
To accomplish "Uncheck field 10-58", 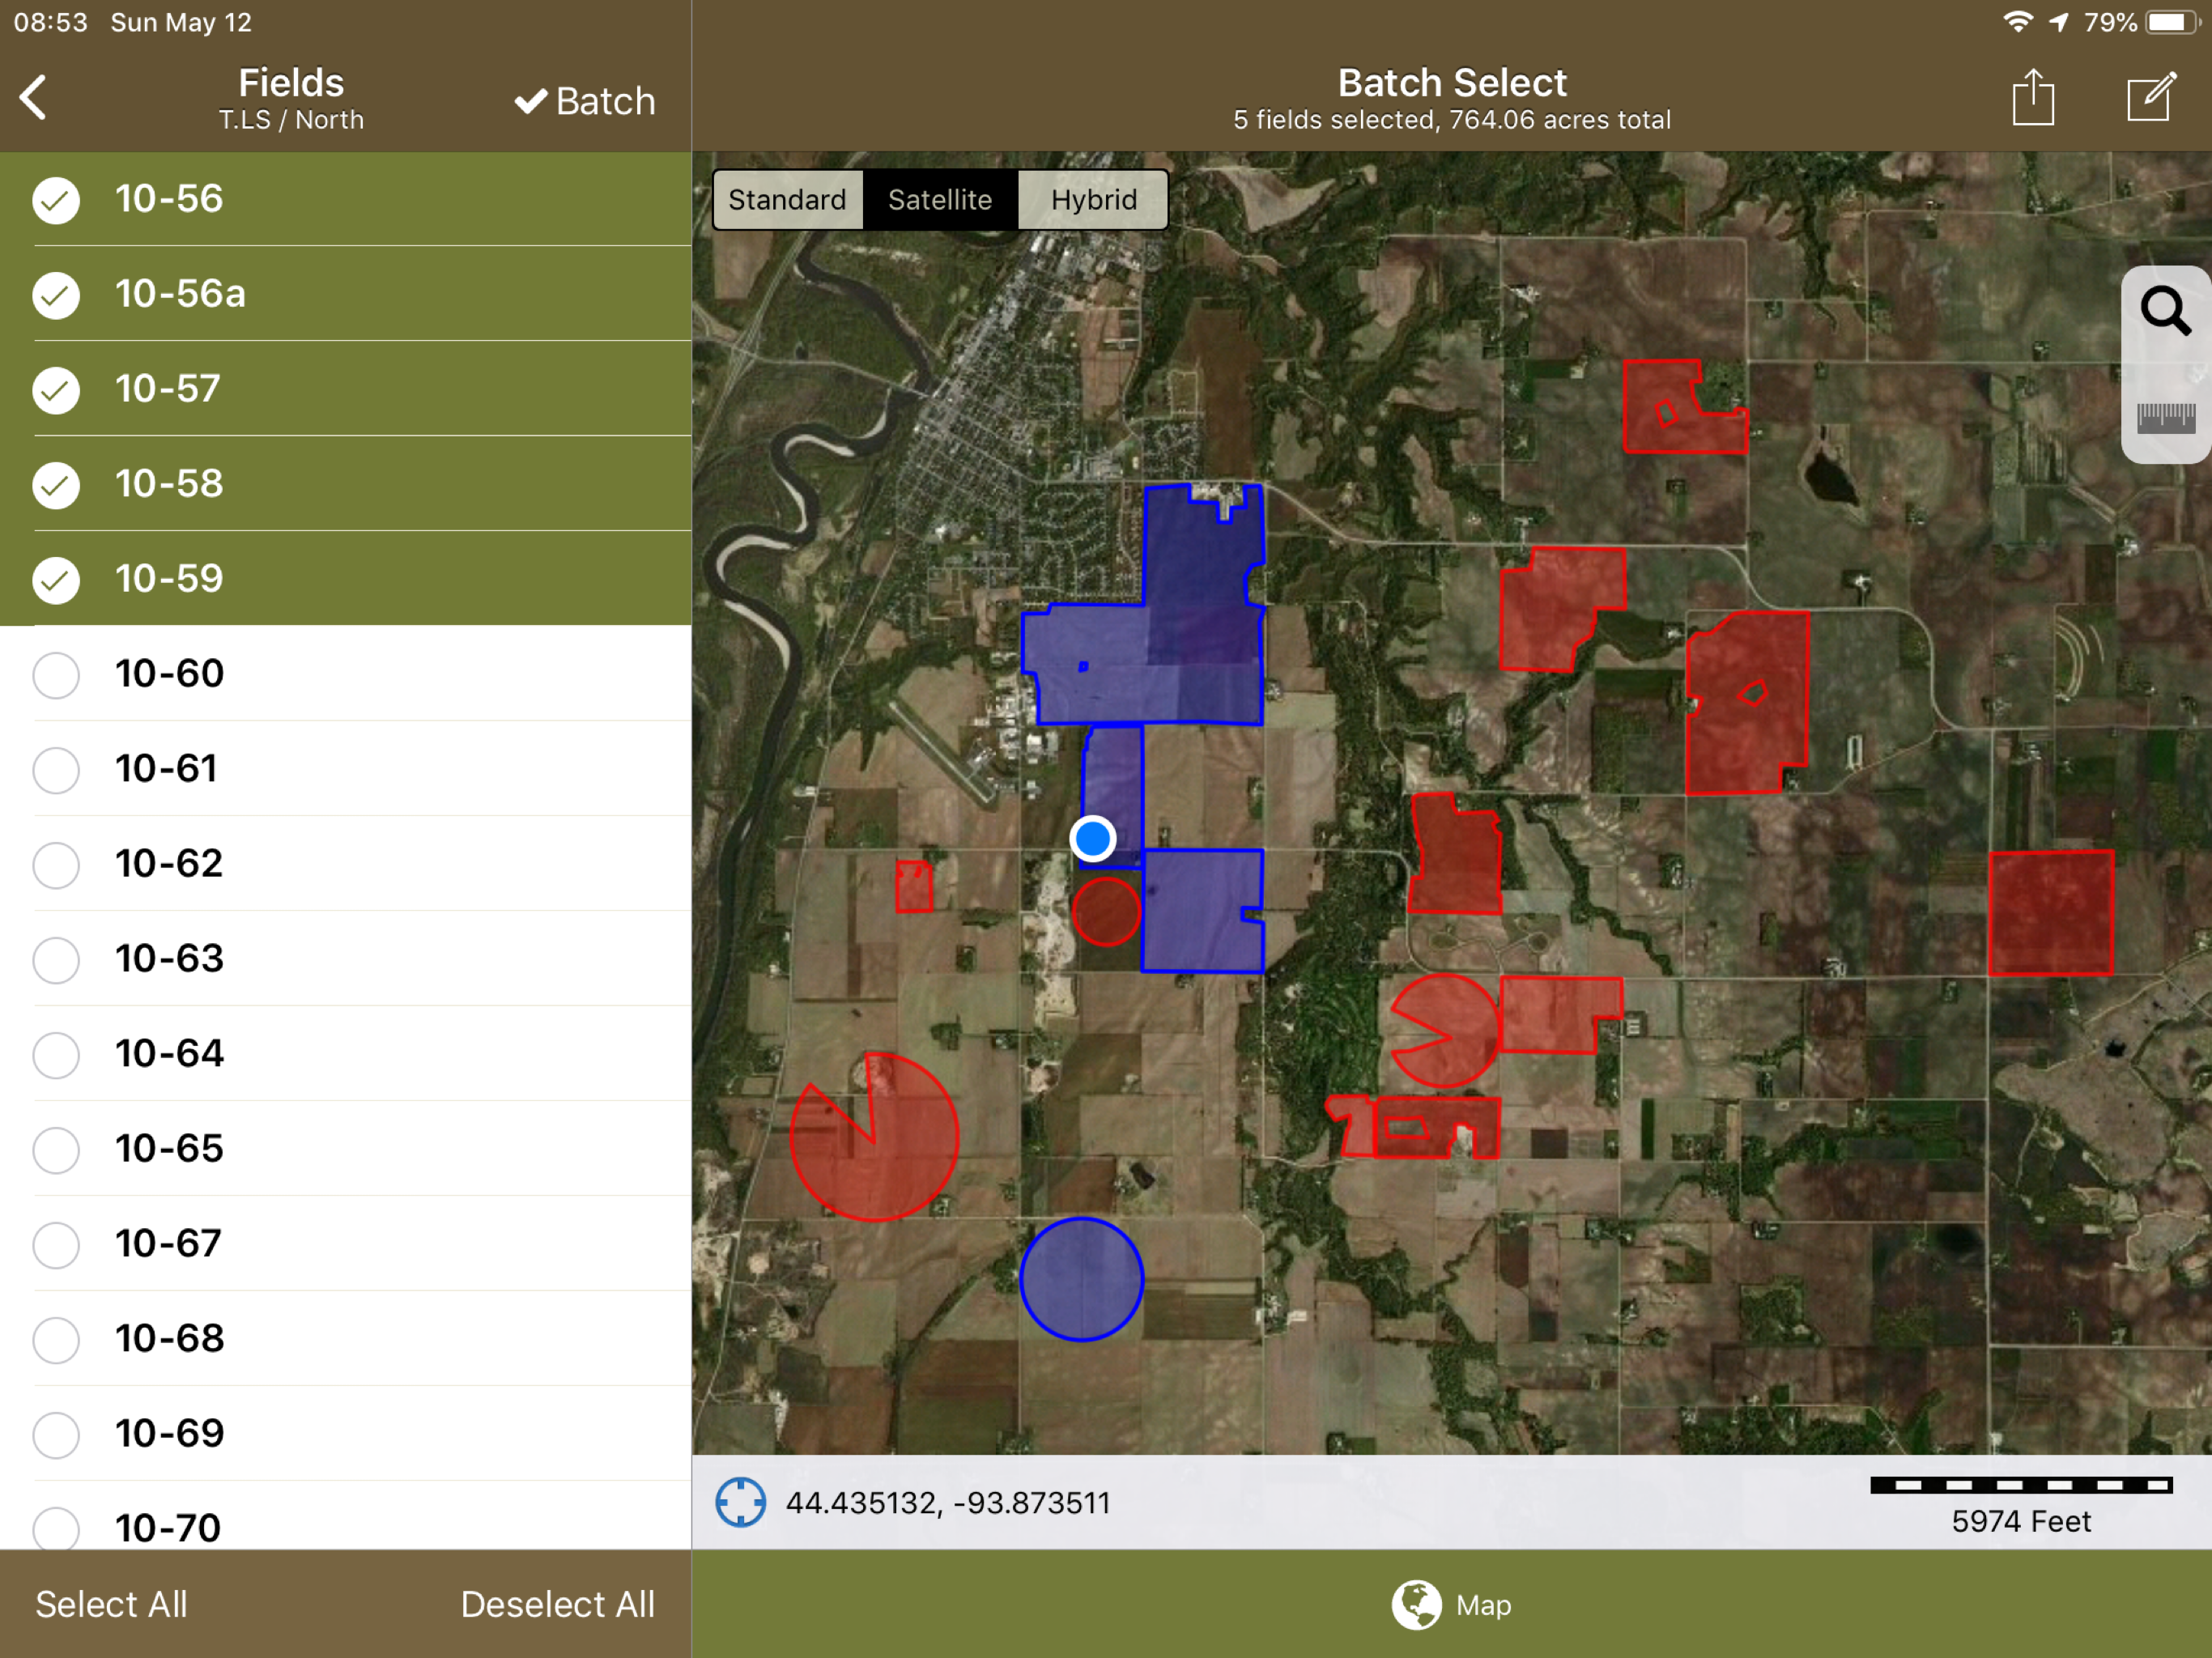I will [x=56, y=485].
